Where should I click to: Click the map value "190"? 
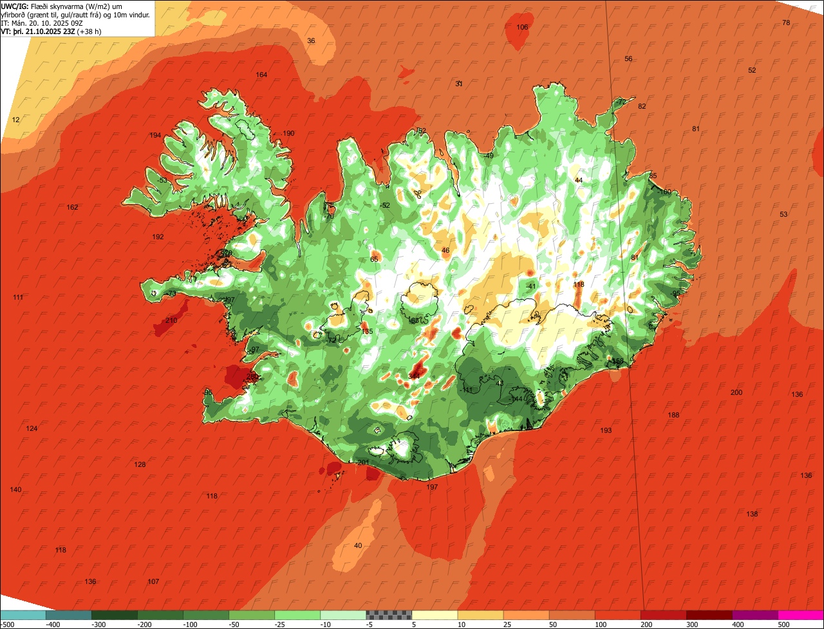(x=288, y=133)
